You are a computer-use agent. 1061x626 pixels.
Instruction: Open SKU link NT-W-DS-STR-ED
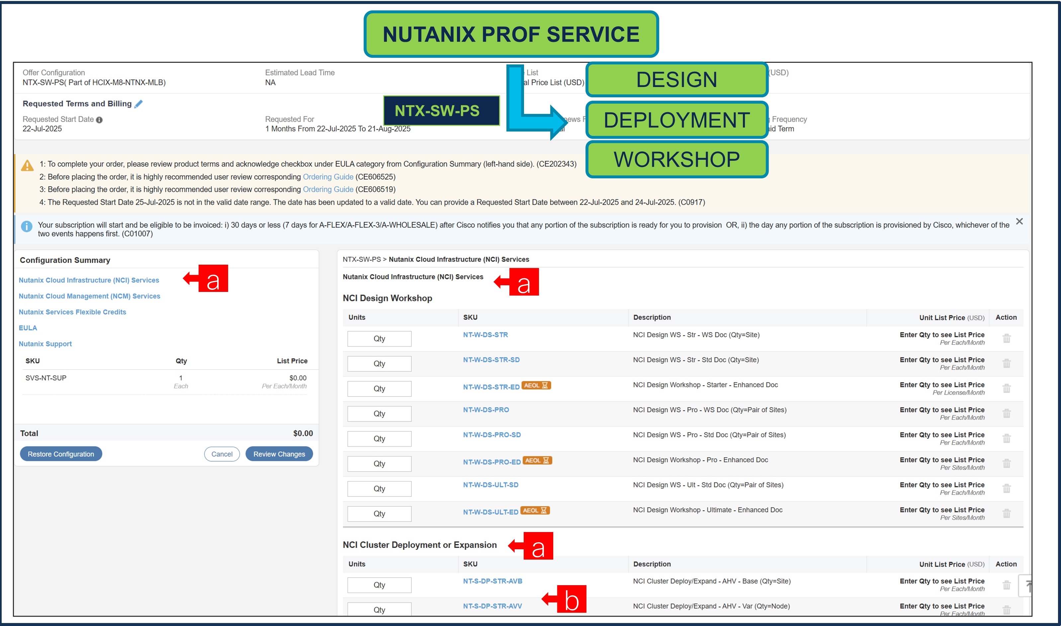(491, 387)
